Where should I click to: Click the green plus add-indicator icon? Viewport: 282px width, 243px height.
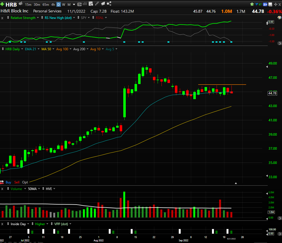(2, 4)
